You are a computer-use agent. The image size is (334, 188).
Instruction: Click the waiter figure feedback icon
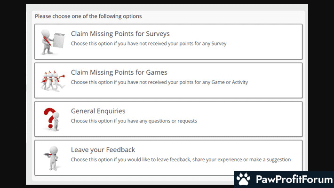pos(52,158)
